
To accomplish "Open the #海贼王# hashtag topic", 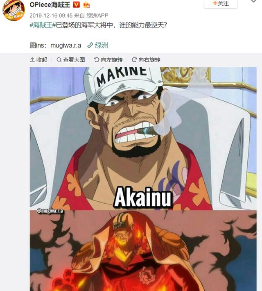I will click(x=43, y=25).
